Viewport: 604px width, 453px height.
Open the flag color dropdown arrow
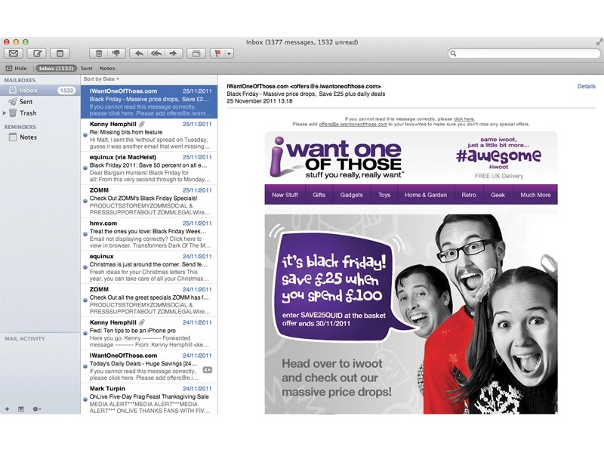click(230, 54)
